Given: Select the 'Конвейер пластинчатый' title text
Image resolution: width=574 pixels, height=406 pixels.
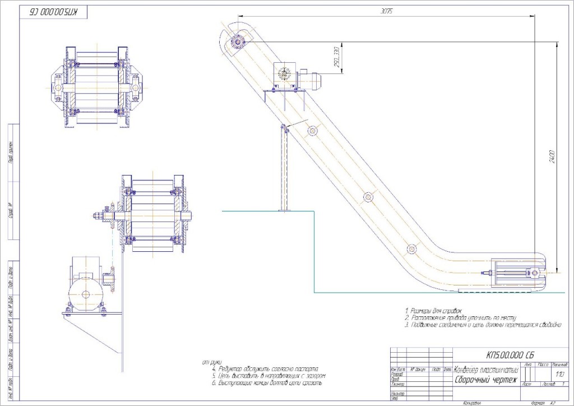Looking at the screenshot, I should 485,369.
